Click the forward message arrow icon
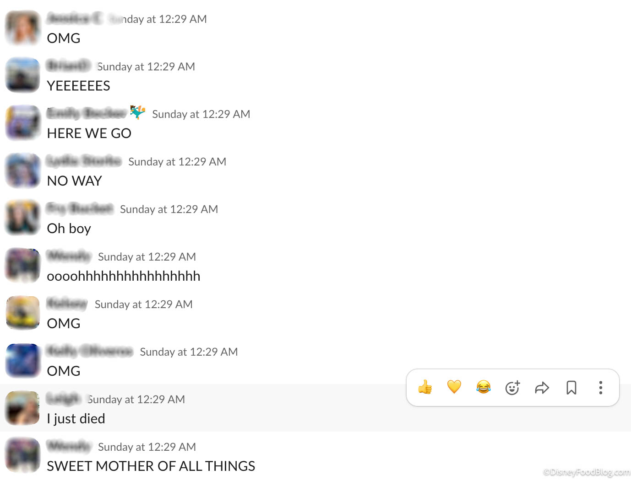 542,388
